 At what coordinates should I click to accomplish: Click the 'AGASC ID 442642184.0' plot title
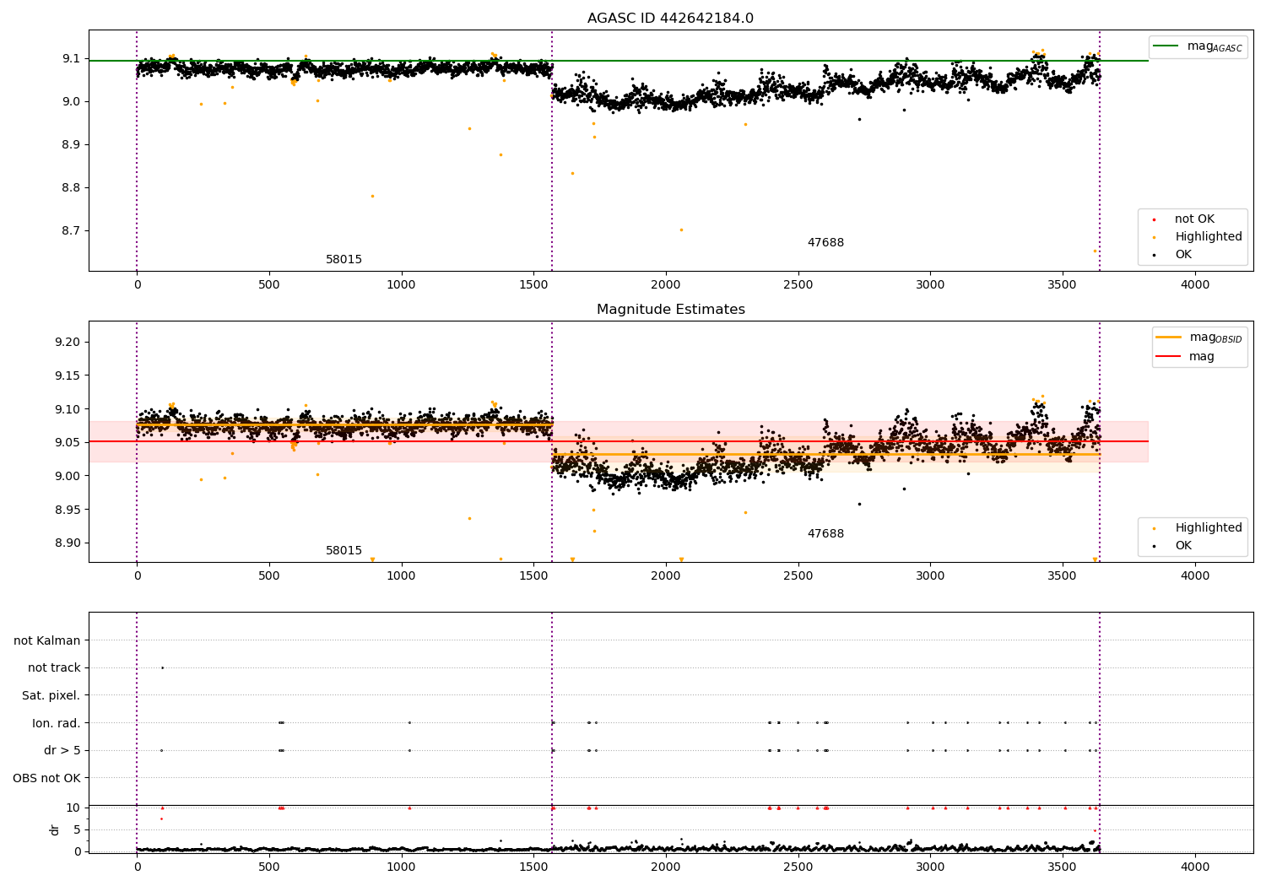(x=670, y=19)
